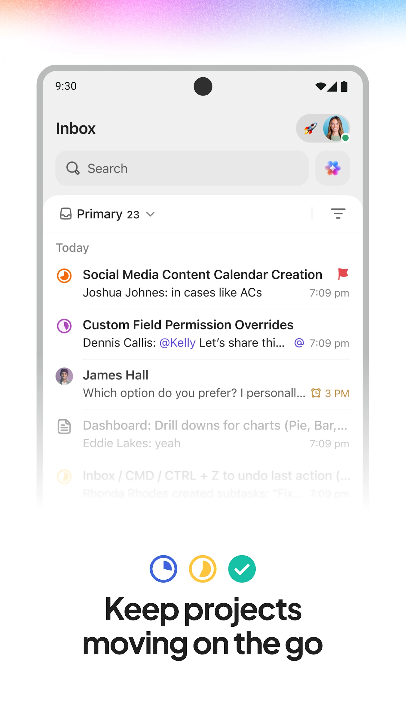406x723 pixels.
Task: Click the reminder alarm clock icon
Action: pyautogui.click(x=316, y=393)
